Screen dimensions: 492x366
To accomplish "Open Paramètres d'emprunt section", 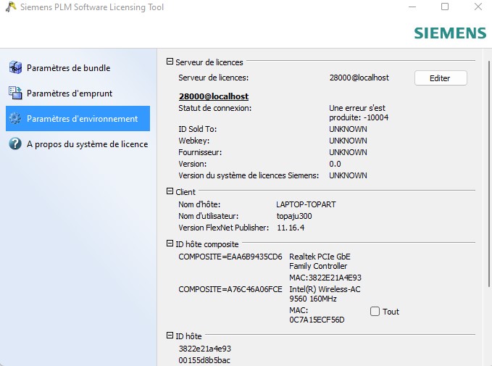I will click(78, 93).
